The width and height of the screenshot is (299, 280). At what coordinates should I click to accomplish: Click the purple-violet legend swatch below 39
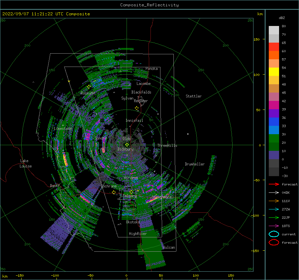pyautogui.click(x=274, y=113)
